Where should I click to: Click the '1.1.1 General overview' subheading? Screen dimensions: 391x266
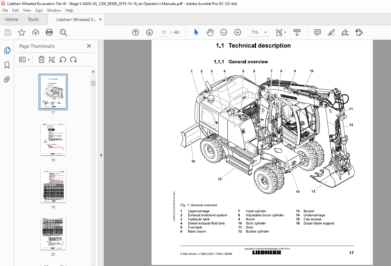coord(241,62)
